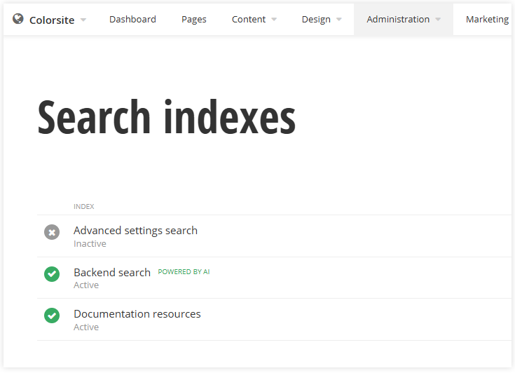Click the Powered by AI badge
Screen dimensions: 515x373
(184, 272)
